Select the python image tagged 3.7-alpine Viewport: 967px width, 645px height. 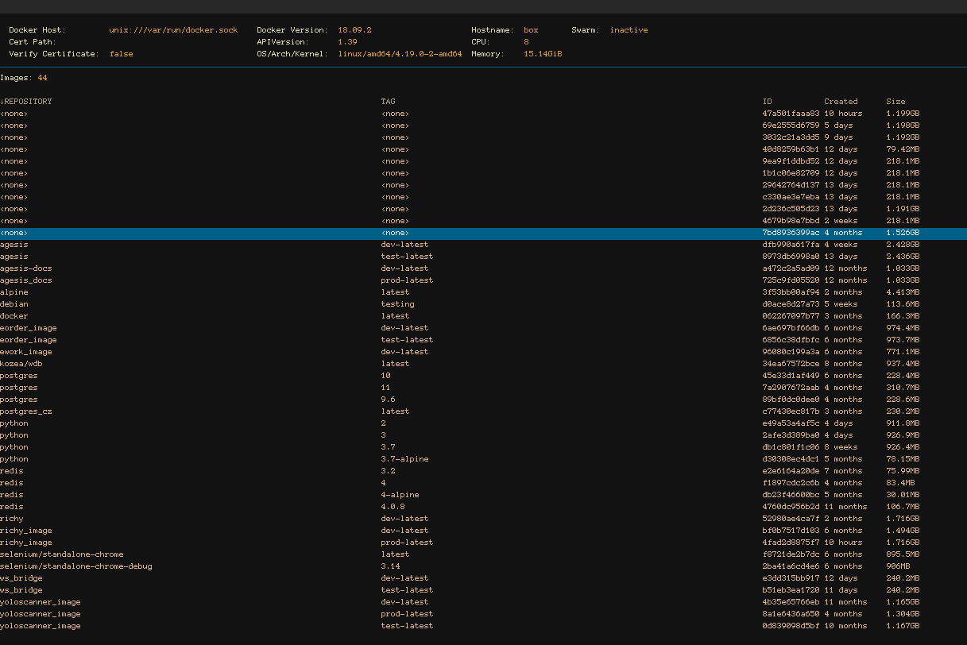point(483,459)
